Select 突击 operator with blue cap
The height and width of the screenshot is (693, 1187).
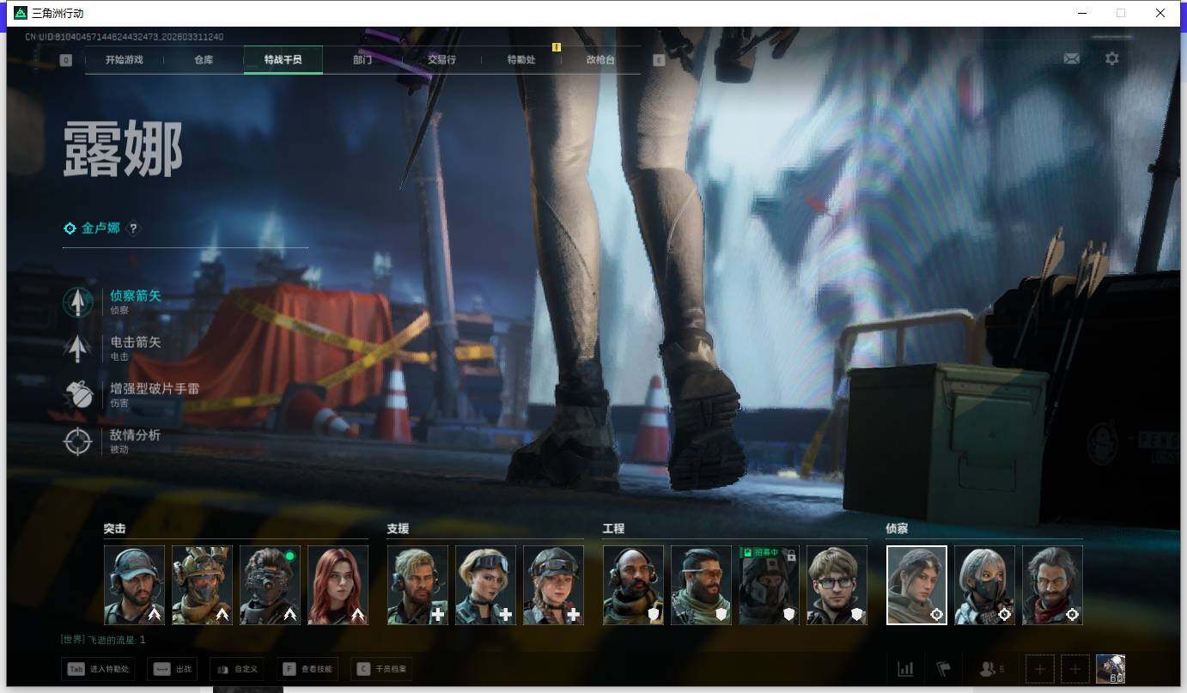tap(134, 585)
